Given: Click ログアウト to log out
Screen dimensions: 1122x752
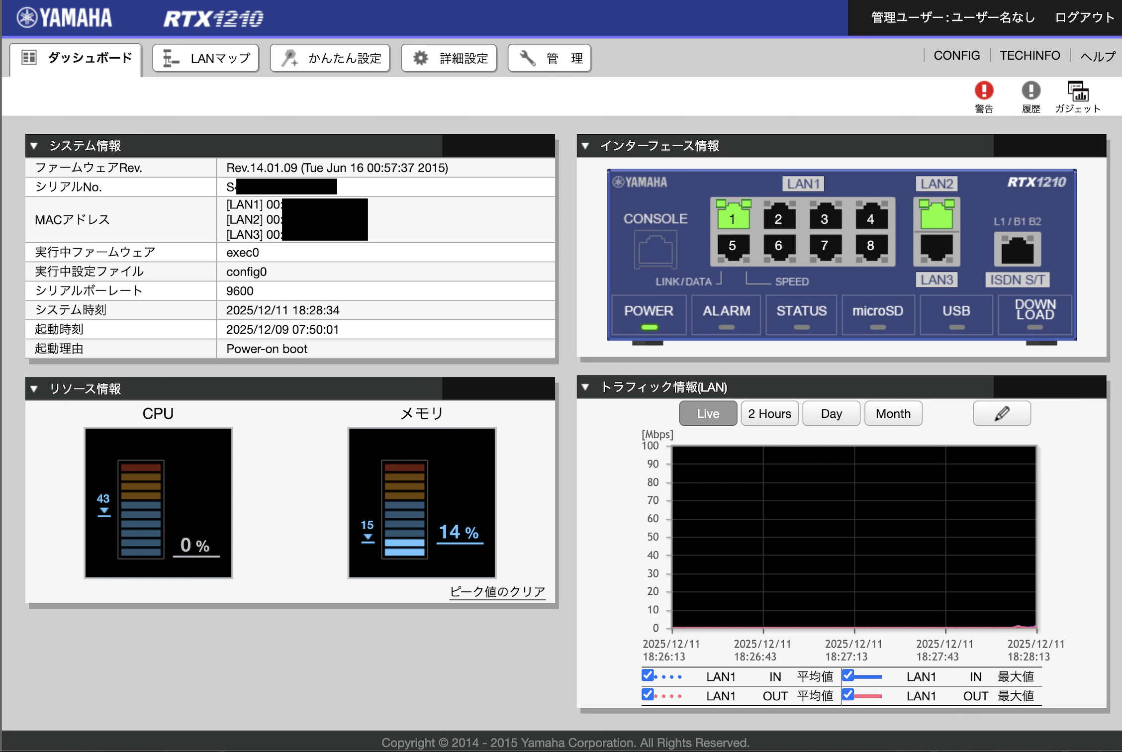Looking at the screenshot, I should (x=1085, y=17).
